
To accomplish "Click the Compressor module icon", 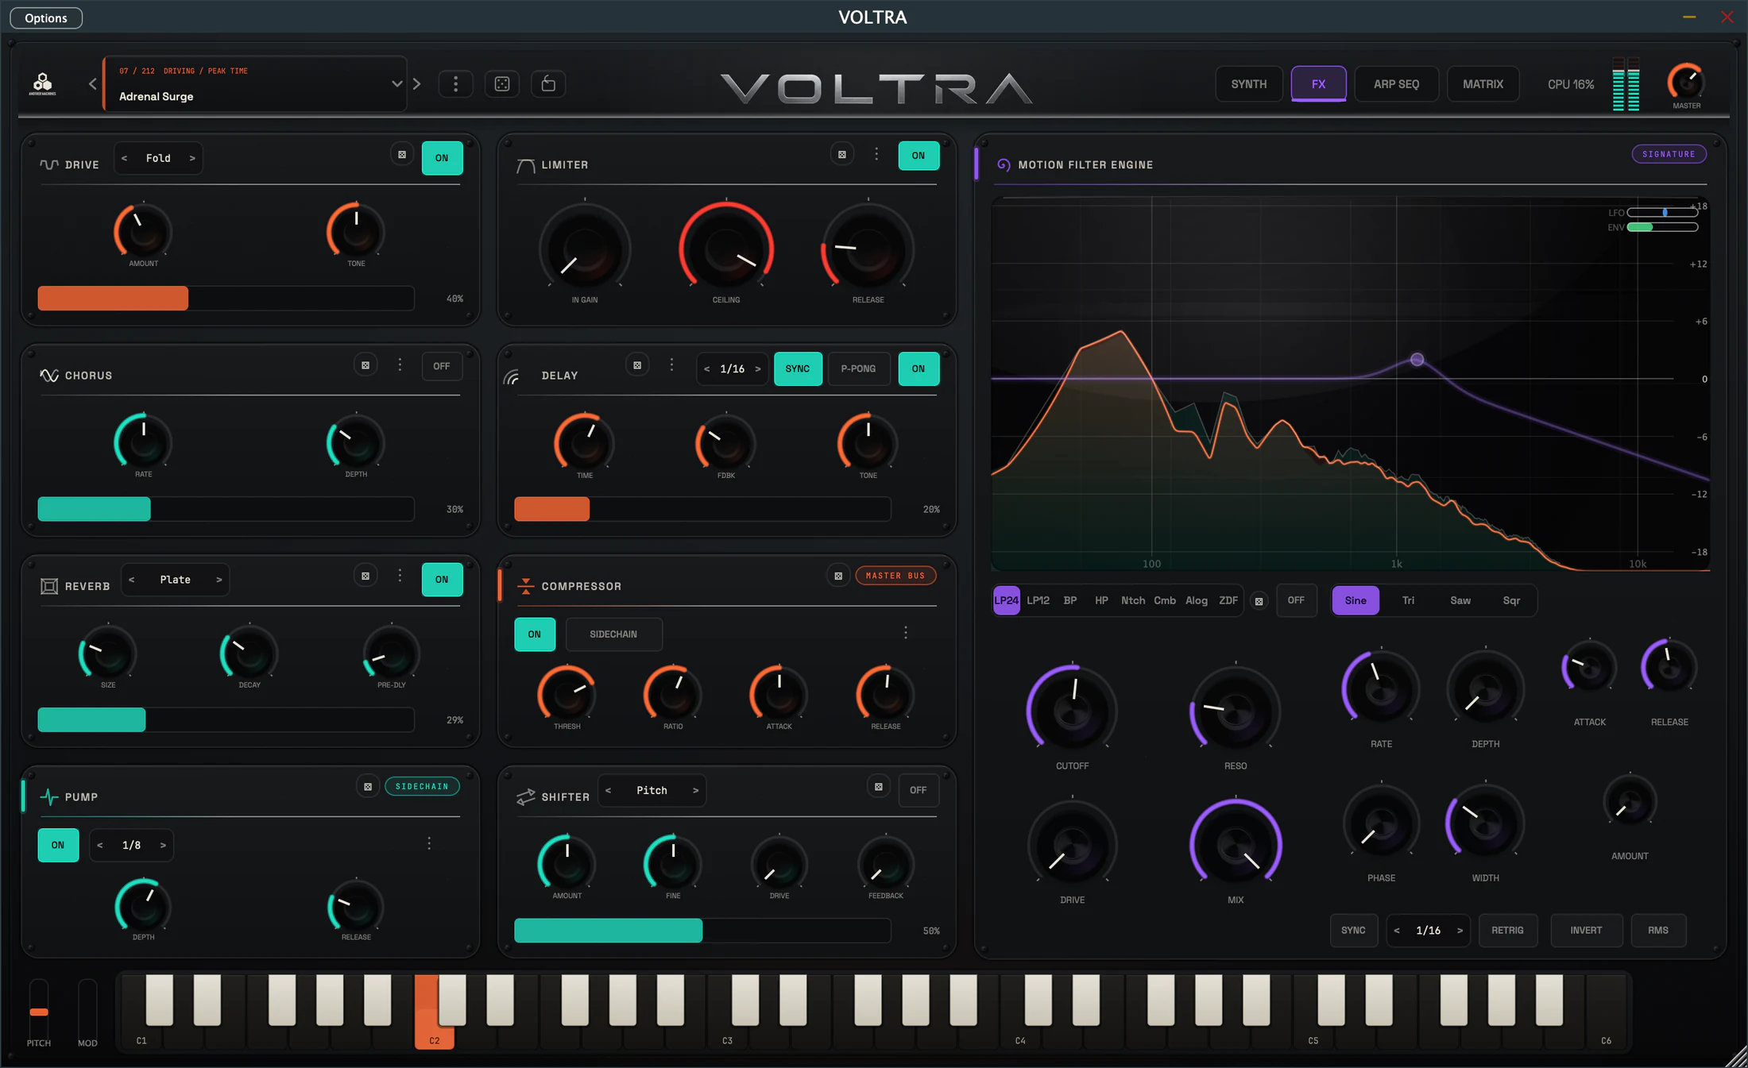I will click(x=526, y=586).
